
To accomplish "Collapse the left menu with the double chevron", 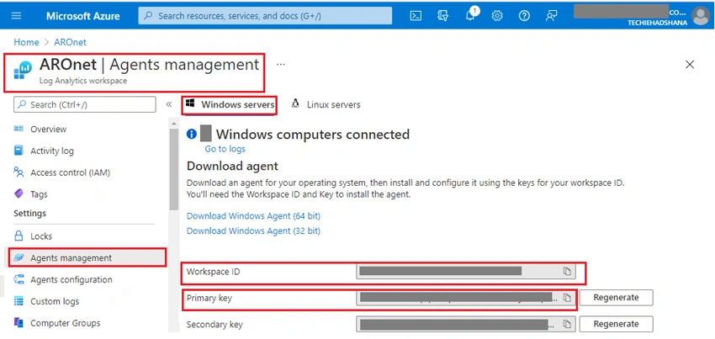I will 169,104.
